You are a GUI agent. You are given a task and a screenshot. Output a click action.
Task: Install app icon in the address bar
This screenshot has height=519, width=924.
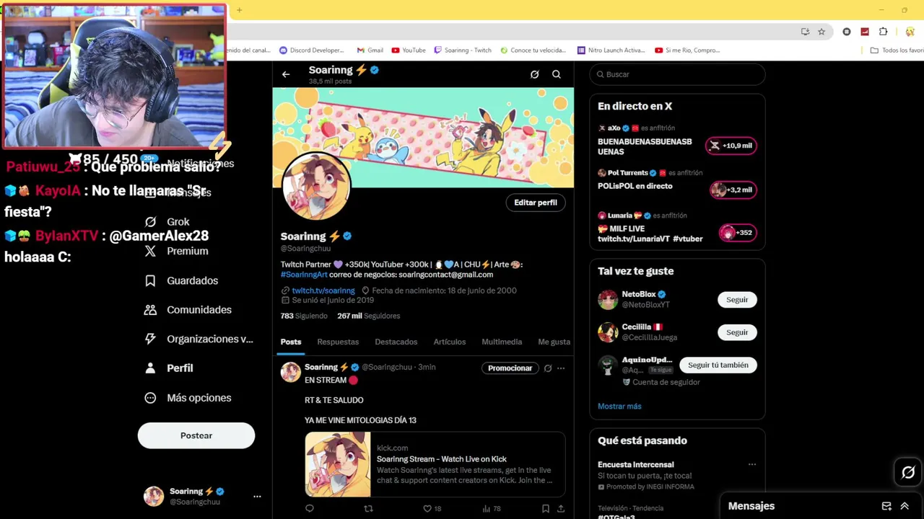(805, 32)
